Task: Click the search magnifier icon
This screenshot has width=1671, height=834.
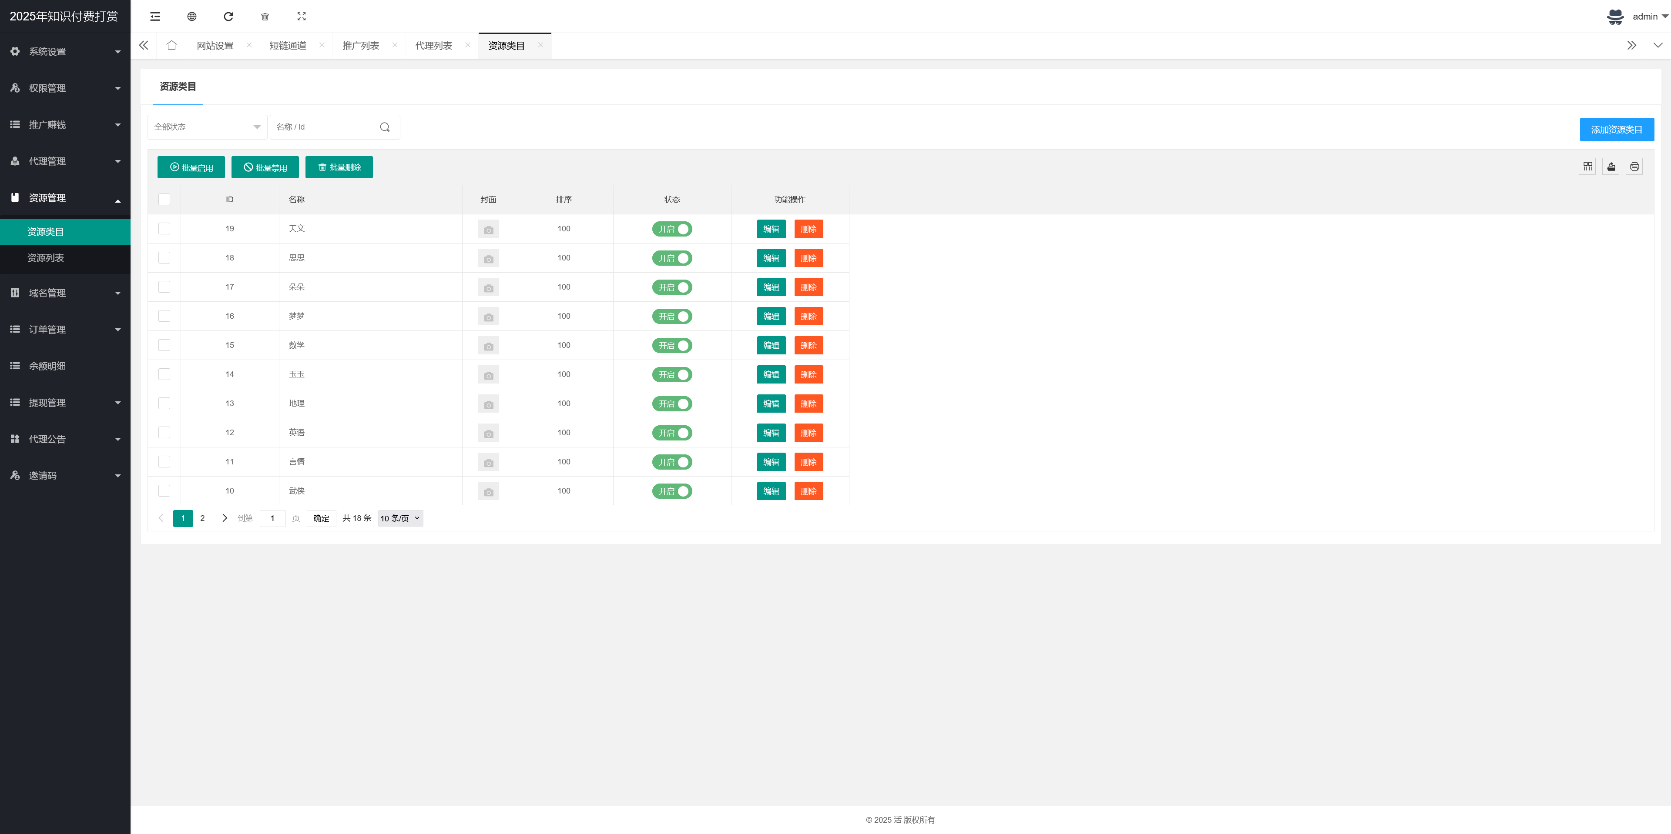Action: 385,127
